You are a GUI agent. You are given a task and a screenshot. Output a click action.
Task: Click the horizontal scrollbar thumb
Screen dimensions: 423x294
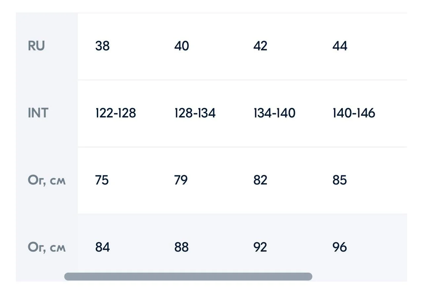[188, 277]
